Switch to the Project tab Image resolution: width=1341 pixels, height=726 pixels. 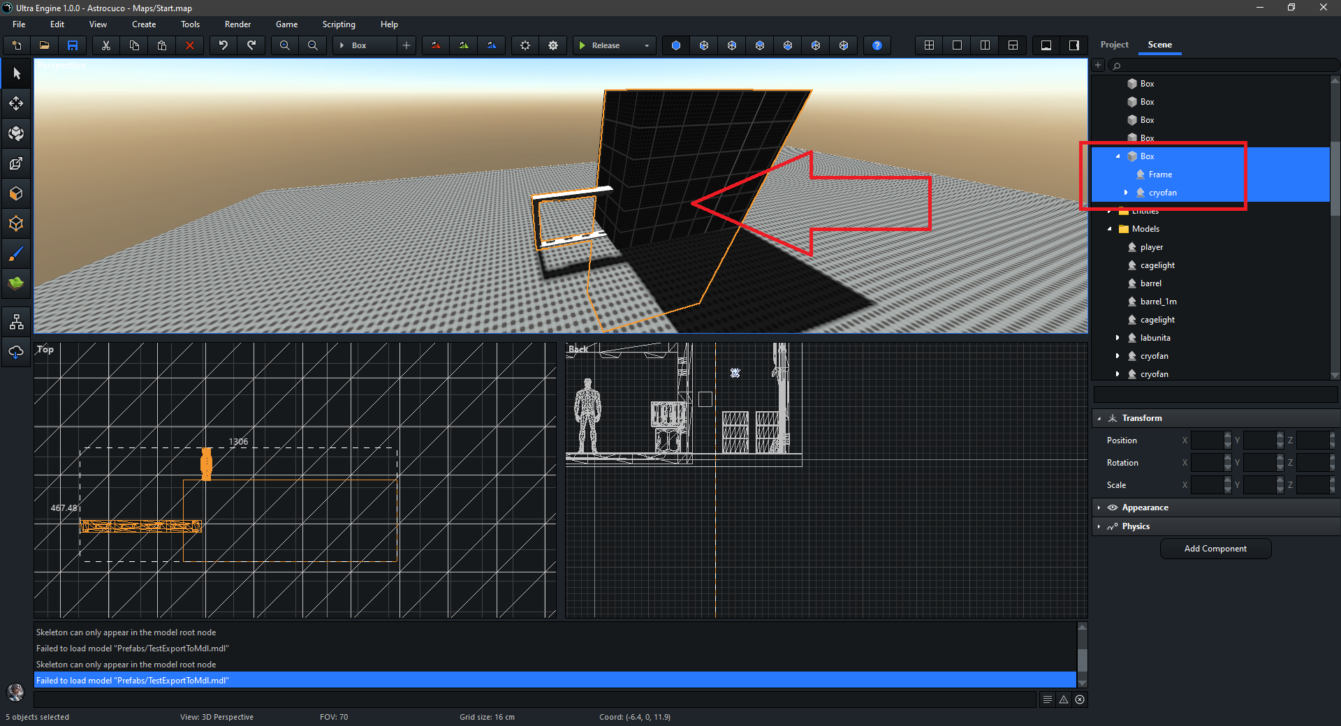pos(1114,45)
